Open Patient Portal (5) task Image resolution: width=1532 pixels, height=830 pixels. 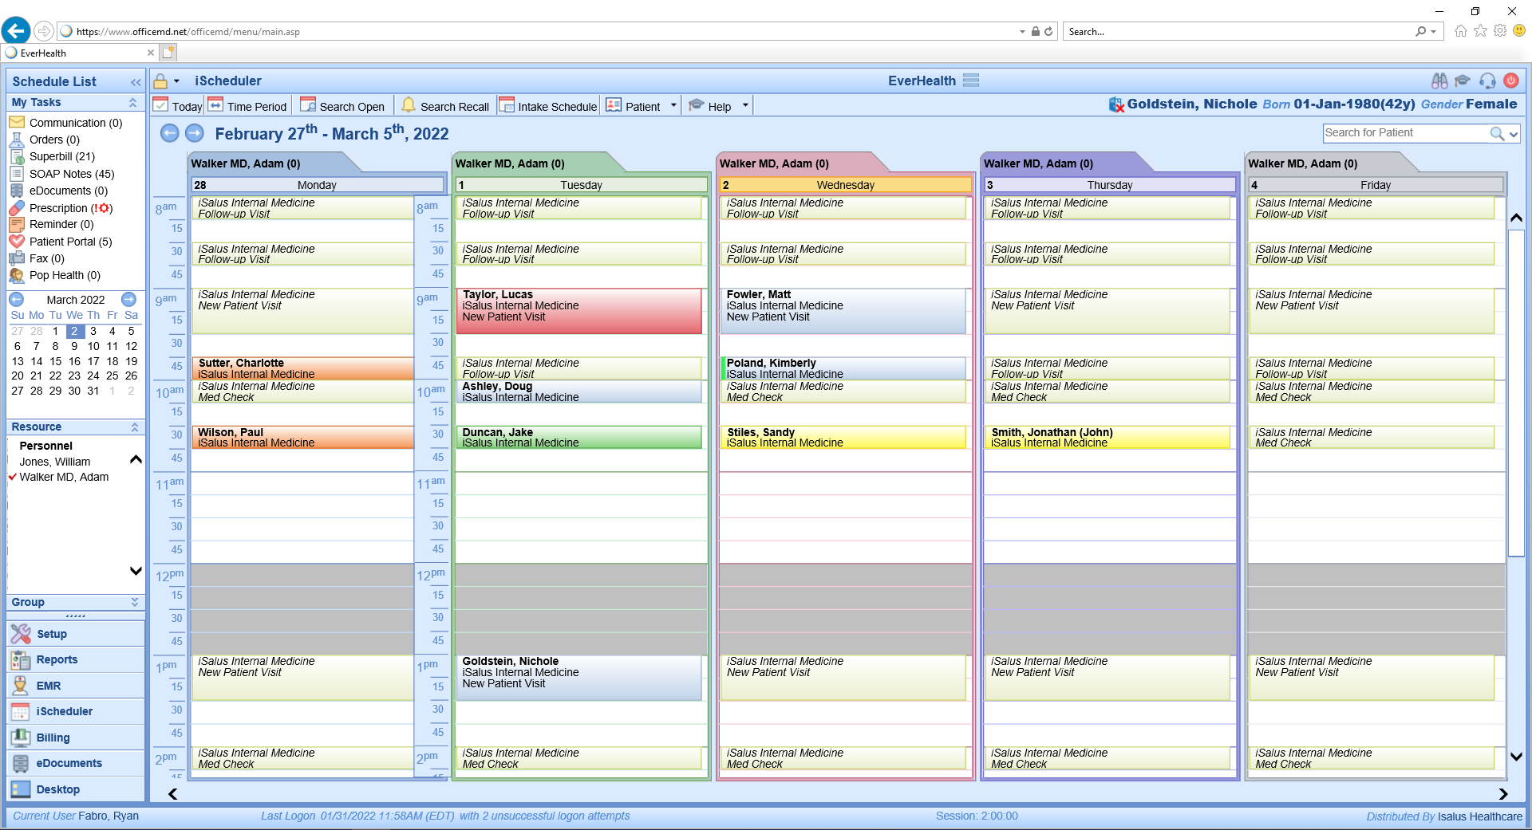point(61,242)
